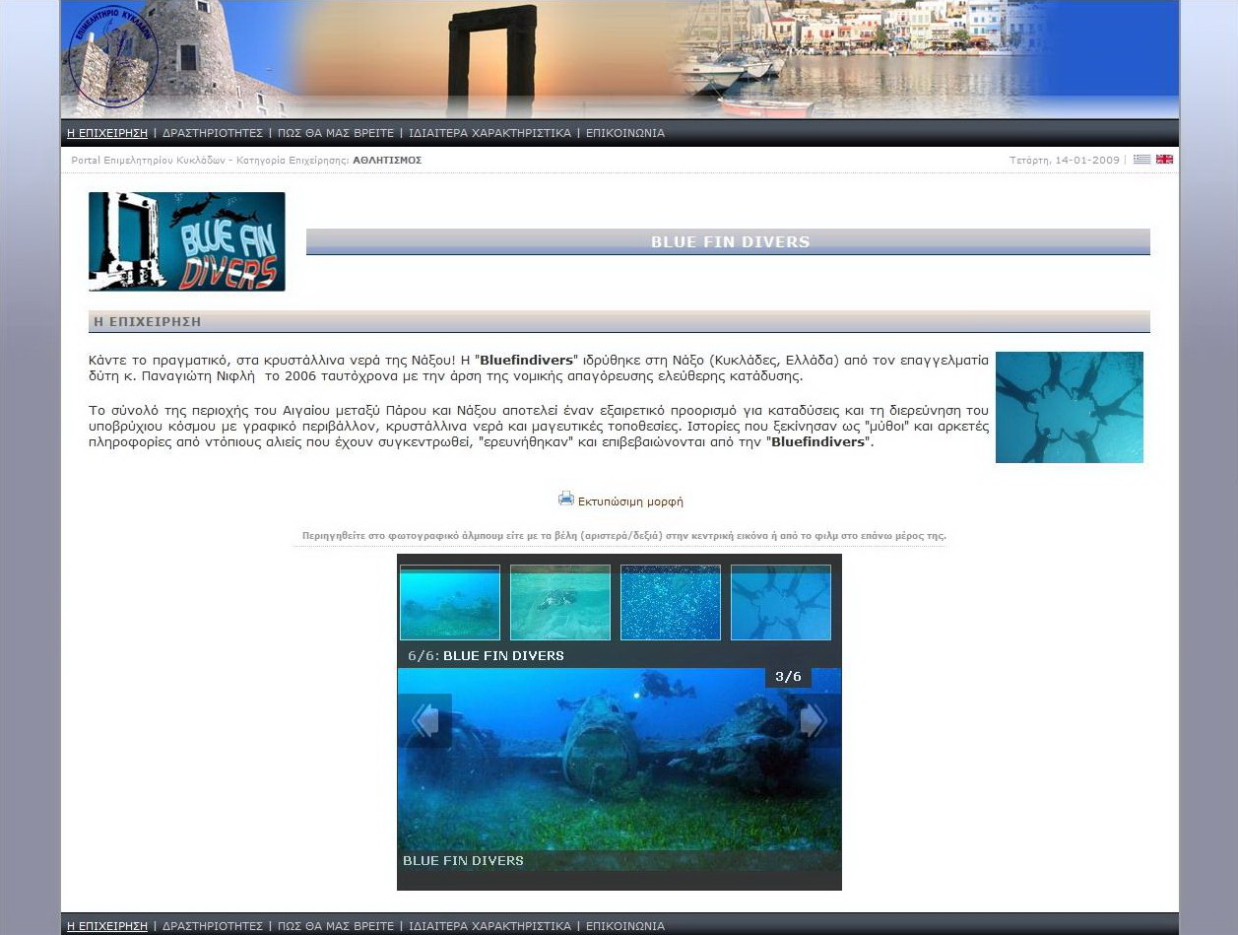Image resolution: width=1238 pixels, height=935 pixels.
Task: Click the Portal Επιμελητηρίου Κυκλάδων text
Action: [150, 160]
